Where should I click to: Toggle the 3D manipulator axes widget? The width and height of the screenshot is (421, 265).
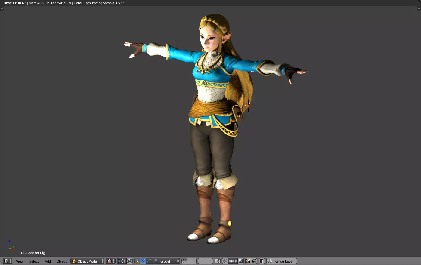click(137, 261)
